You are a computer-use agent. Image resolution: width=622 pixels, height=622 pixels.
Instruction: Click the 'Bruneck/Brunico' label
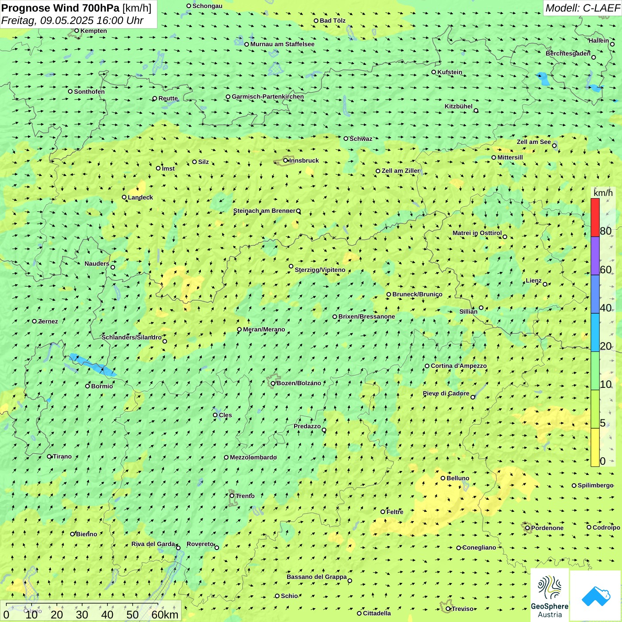417,294
